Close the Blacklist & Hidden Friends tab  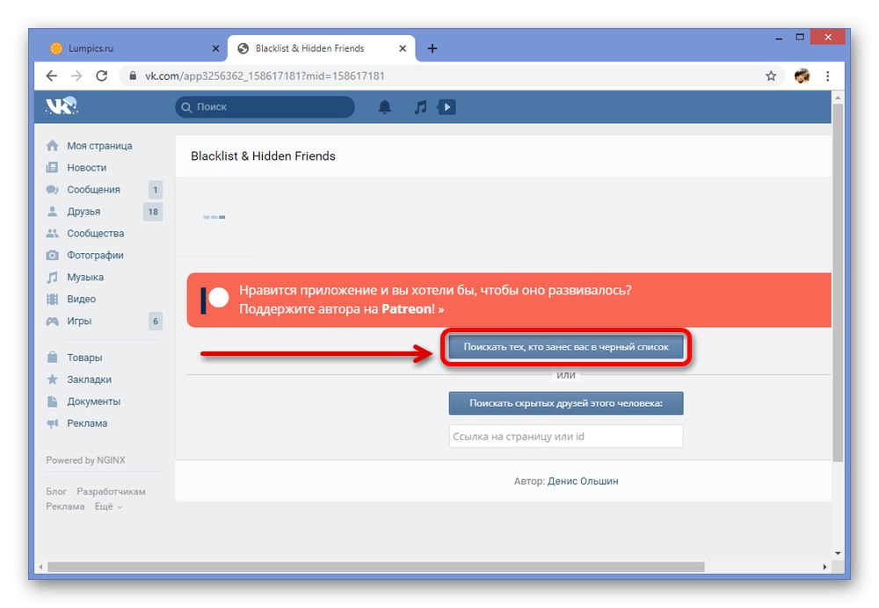pyautogui.click(x=403, y=48)
